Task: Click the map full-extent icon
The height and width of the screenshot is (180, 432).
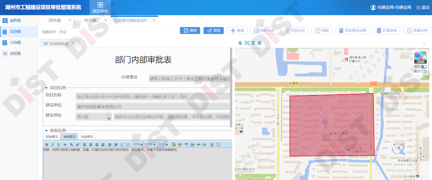Action: [247, 43]
